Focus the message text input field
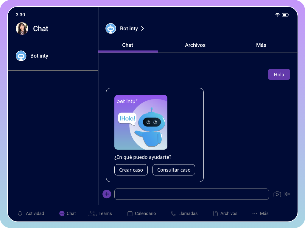This screenshot has width=305, height=228. [192, 194]
